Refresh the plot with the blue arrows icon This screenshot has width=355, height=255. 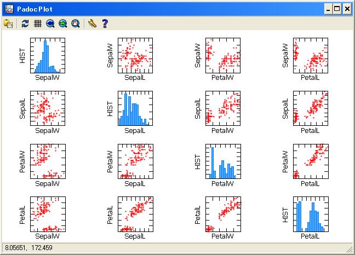click(25, 24)
